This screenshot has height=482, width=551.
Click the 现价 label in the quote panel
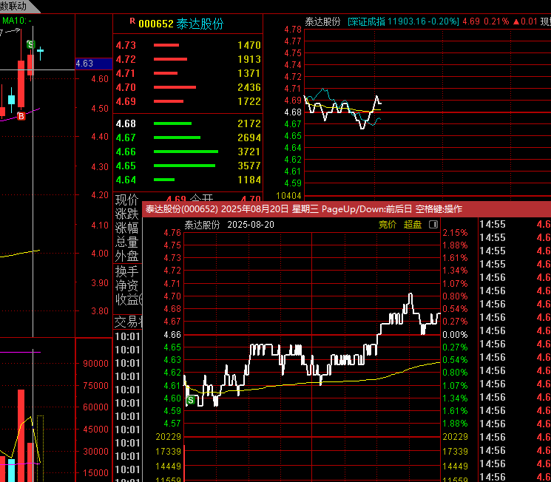point(127,200)
